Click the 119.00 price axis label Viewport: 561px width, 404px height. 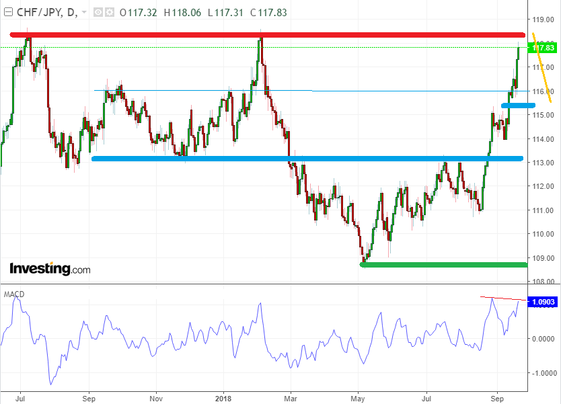[543, 19]
